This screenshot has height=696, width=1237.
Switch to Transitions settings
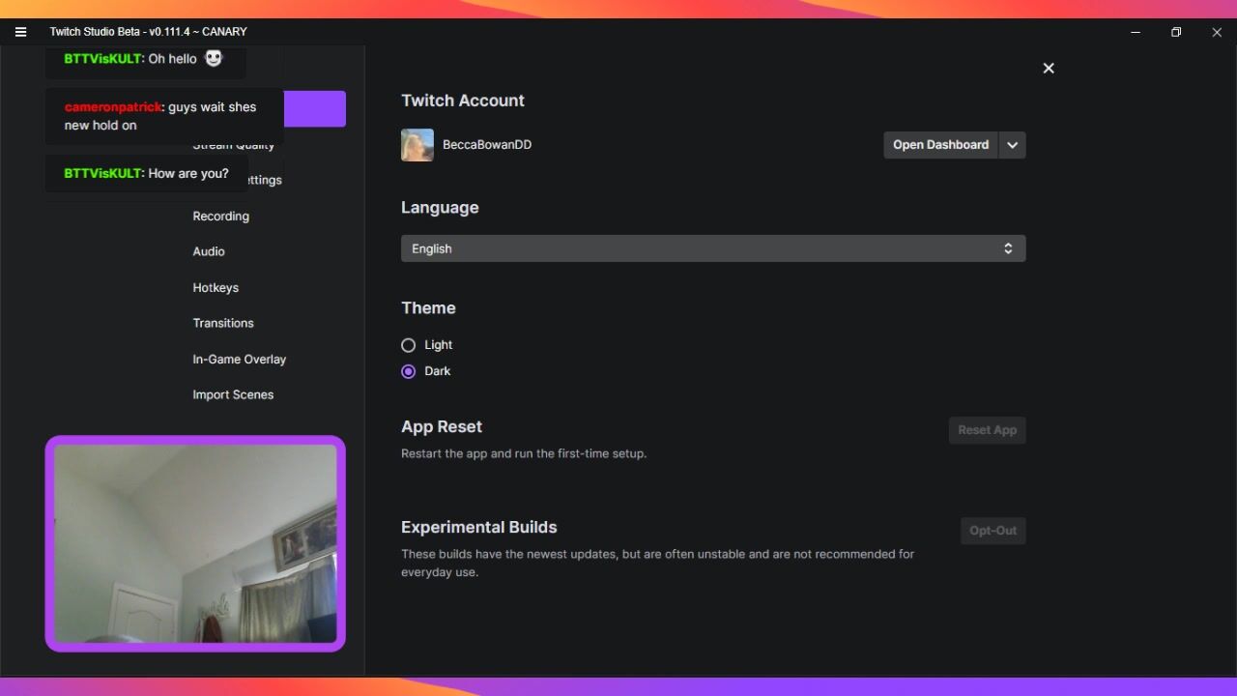tap(223, 323)
